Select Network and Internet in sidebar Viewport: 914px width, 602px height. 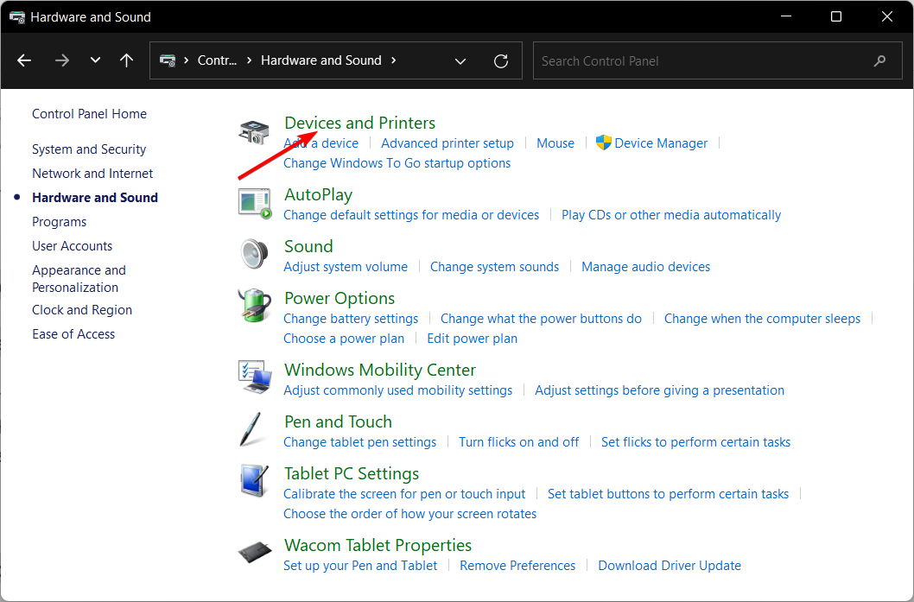coord(92,173)
